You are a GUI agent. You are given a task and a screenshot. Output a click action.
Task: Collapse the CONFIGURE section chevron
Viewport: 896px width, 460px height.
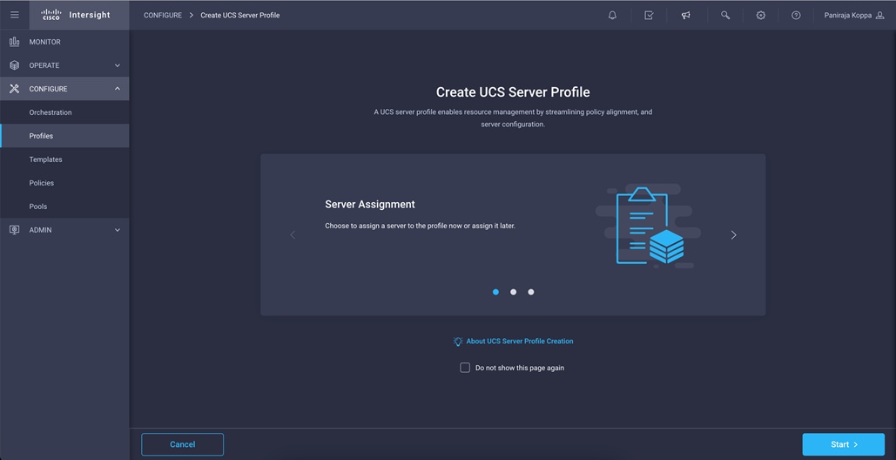tap(118, 89)
